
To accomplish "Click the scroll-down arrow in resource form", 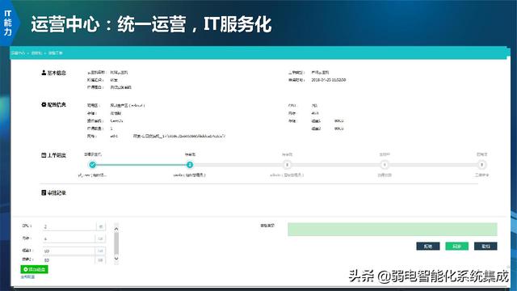I will [116, 259].
